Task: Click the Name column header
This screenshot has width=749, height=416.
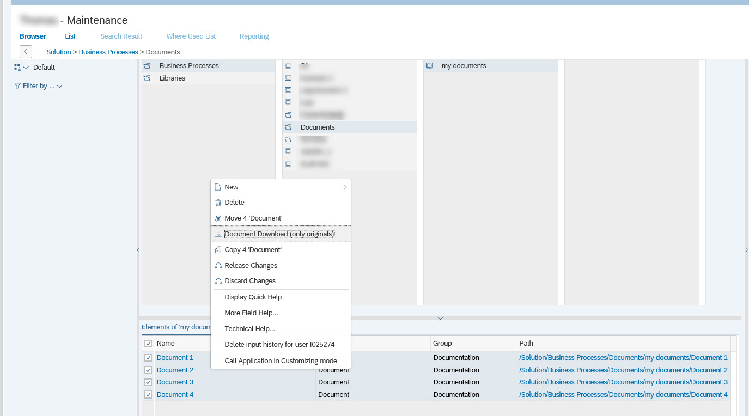Action: 166,344
